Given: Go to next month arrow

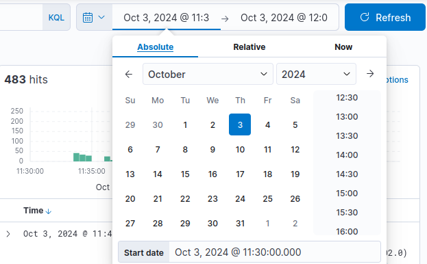Looking at the screenshot, I should click(370, 74).
